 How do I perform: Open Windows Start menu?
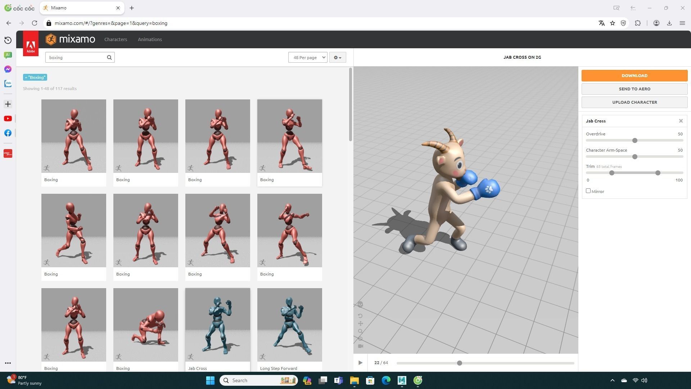coord(211,380)
